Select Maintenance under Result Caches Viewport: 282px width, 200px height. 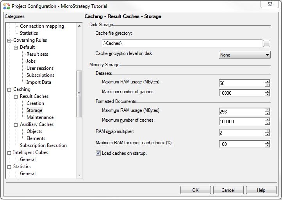(40, 117)
